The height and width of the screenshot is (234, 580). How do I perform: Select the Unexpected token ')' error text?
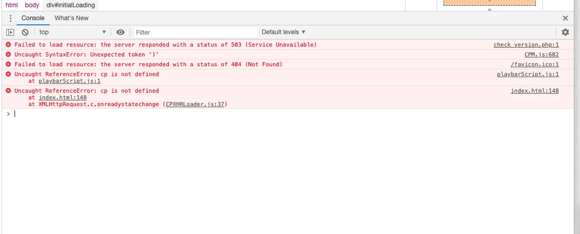(87, 55)
